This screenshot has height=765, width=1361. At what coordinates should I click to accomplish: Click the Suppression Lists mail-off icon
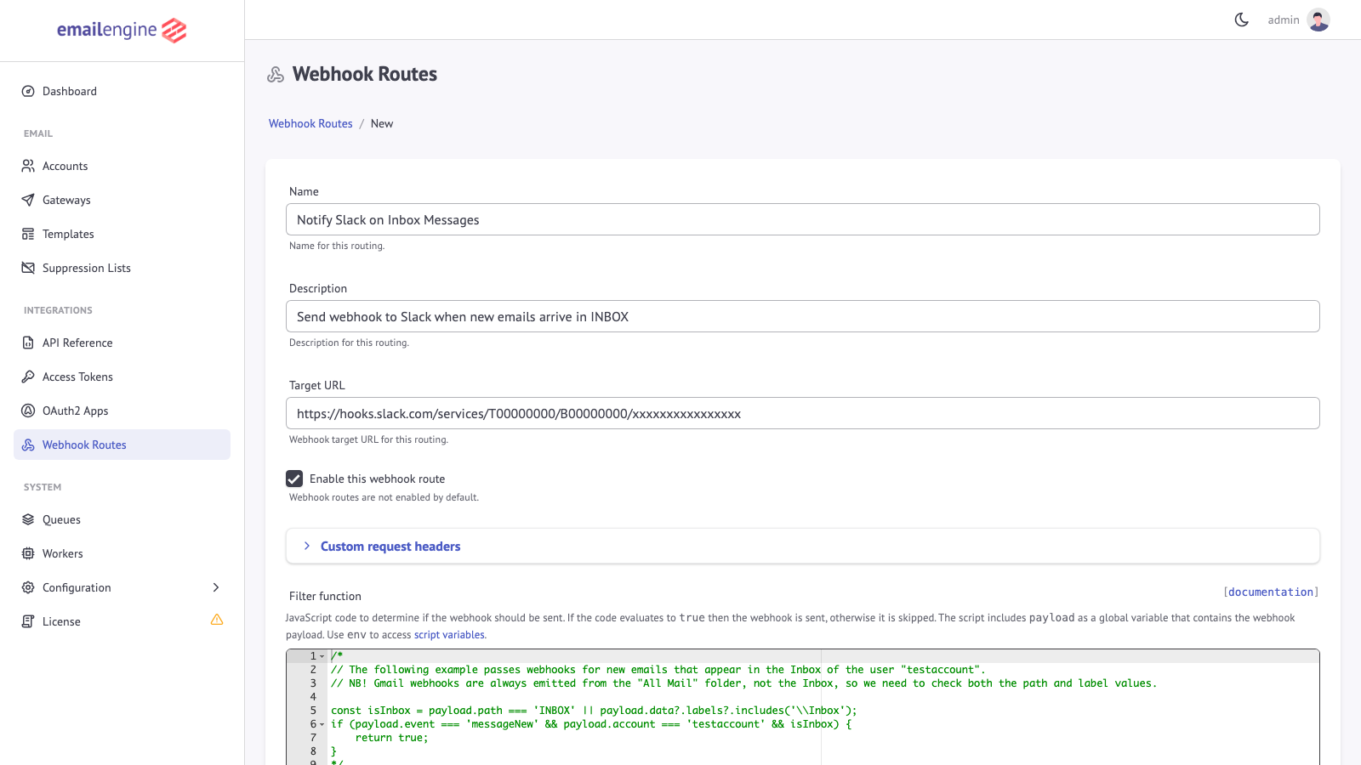pos(28,268)
